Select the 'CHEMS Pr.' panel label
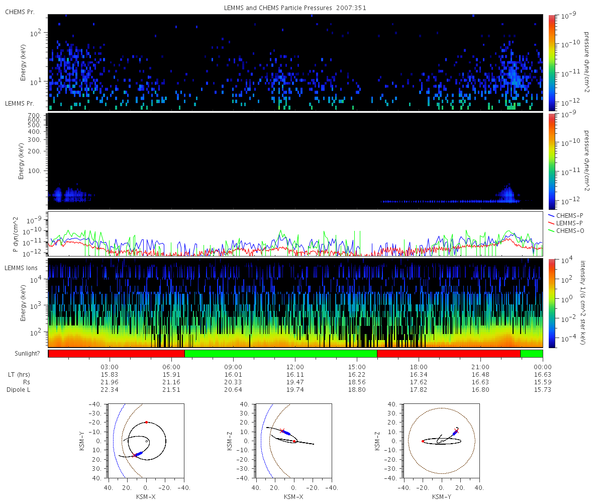Viewport: 603px width, 503px height. pyautogui.click(x=20, y=12)
